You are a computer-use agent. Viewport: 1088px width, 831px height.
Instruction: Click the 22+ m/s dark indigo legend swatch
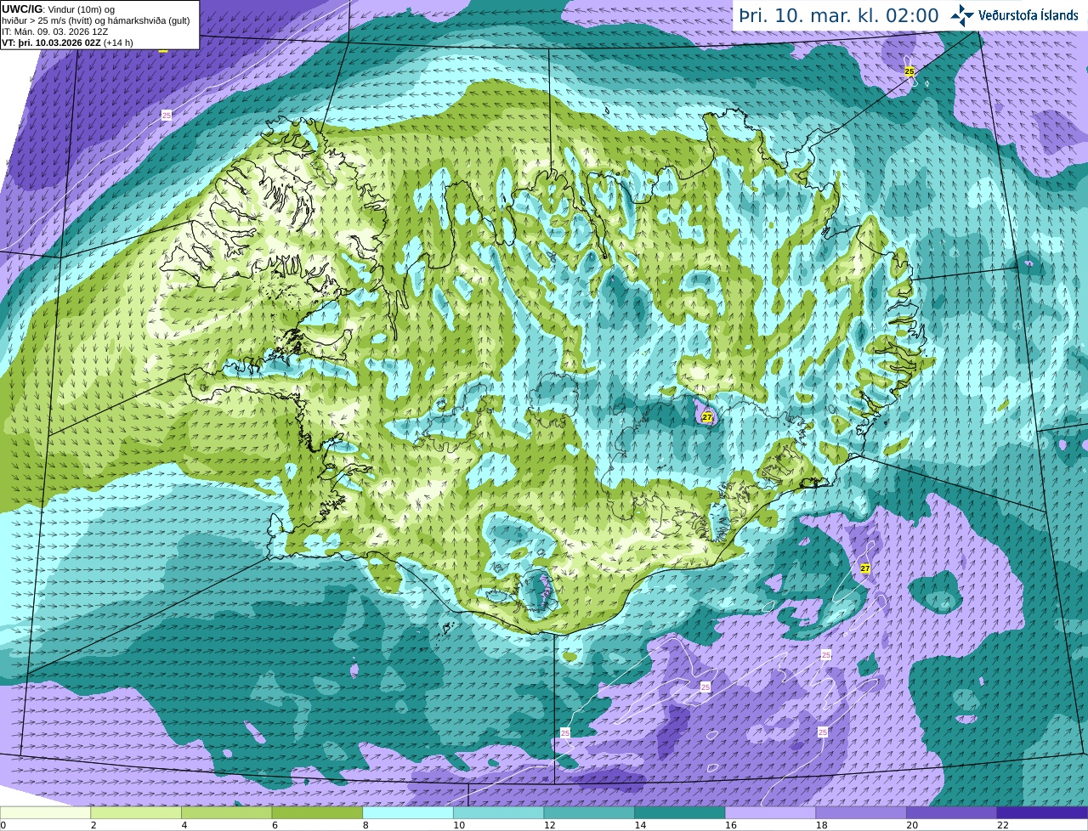[1042, 812]
